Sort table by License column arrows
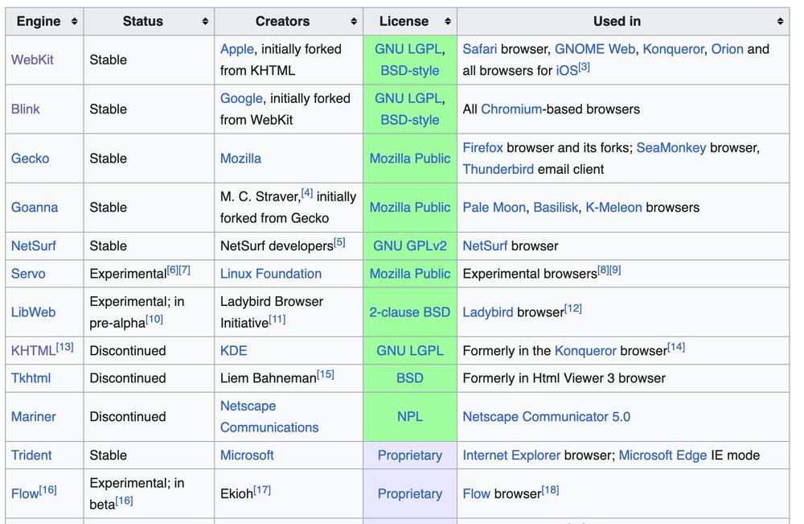 [448, 22]
